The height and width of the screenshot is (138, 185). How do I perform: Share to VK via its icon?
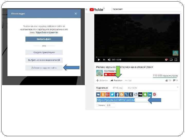(98, 94)
